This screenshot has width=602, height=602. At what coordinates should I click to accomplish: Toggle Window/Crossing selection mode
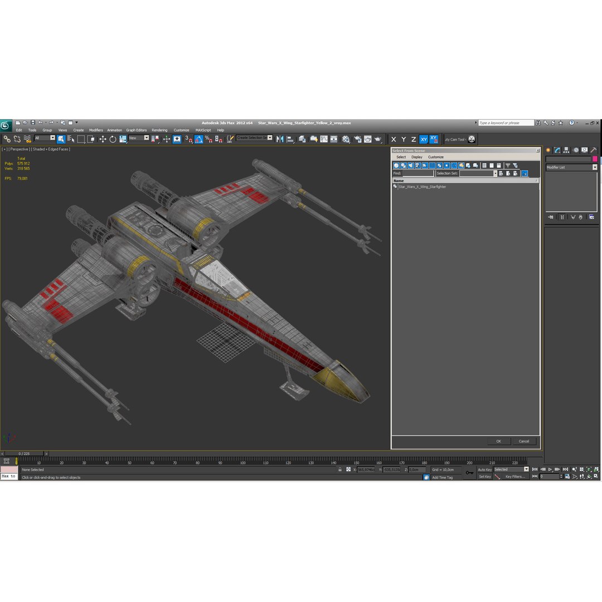[x=91, y=139]
